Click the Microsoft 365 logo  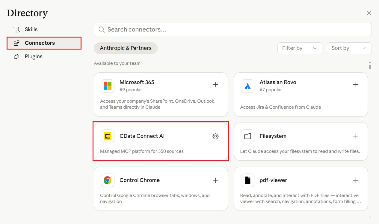coord(108,86)
